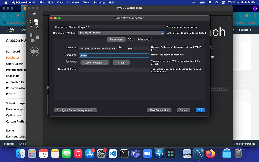Click the Cancel button

[184, 110]
